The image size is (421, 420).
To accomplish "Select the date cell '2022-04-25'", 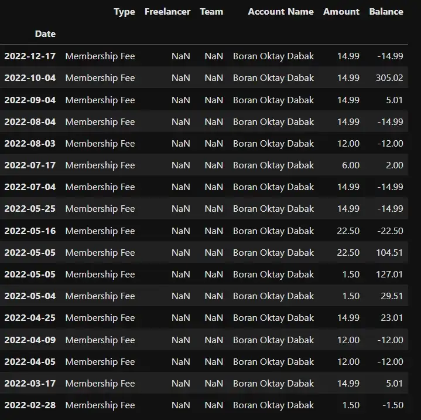I will pos(30,317).
